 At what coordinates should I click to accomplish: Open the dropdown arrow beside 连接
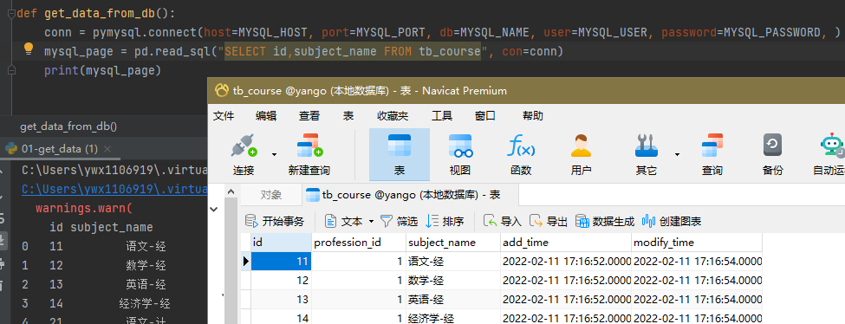pos(274,155)
